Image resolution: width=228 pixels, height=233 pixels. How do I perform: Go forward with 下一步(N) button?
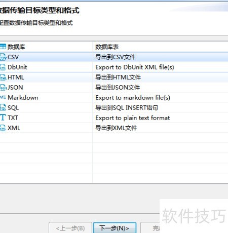coord(115,228)
